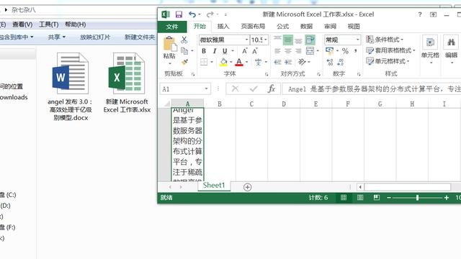Increase decimal places
Viewport: 461px width, 259px height.
(330, 62)
